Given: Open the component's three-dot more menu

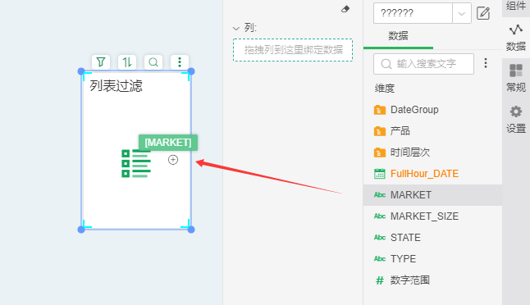Looking at the screenshot, I should click(180, 62).
